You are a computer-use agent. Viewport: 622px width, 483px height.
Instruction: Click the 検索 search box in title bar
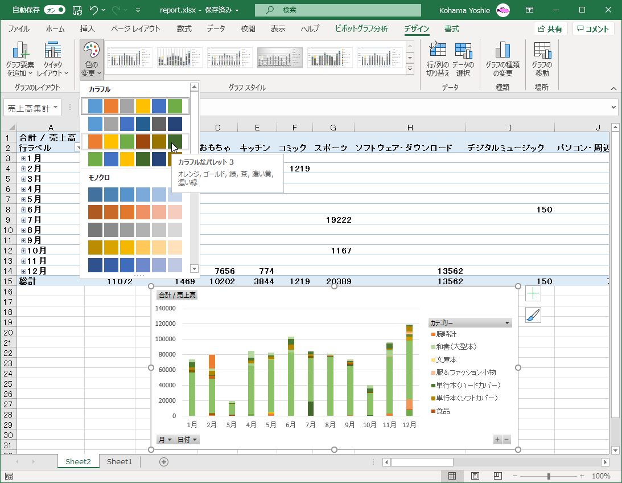pyautogui.click(x=338, y=10)
